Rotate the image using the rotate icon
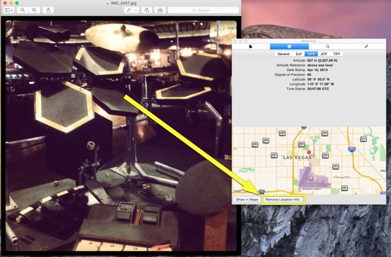The image size is (391, 257). pyautogui.click(x=146, y=10)
